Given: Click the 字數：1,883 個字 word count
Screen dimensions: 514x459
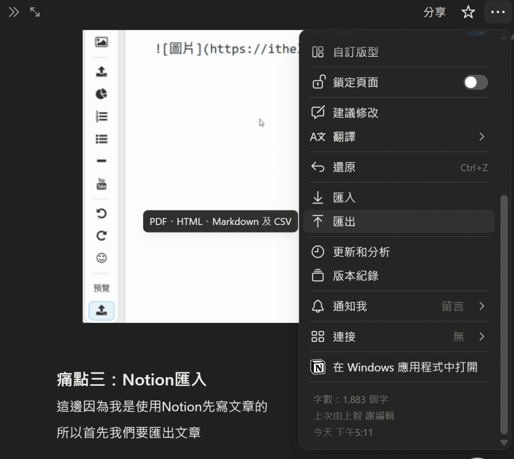Looking at the screenshot, I should 350,399.
